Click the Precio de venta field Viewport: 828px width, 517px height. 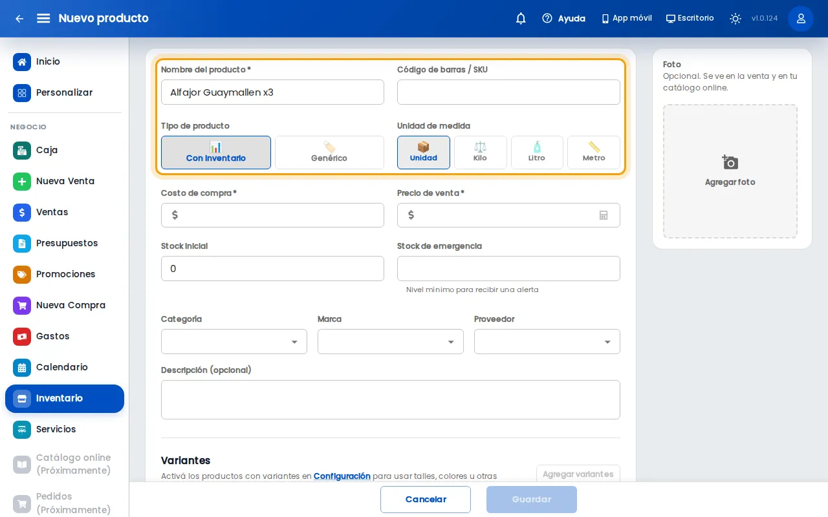[508, 215]
